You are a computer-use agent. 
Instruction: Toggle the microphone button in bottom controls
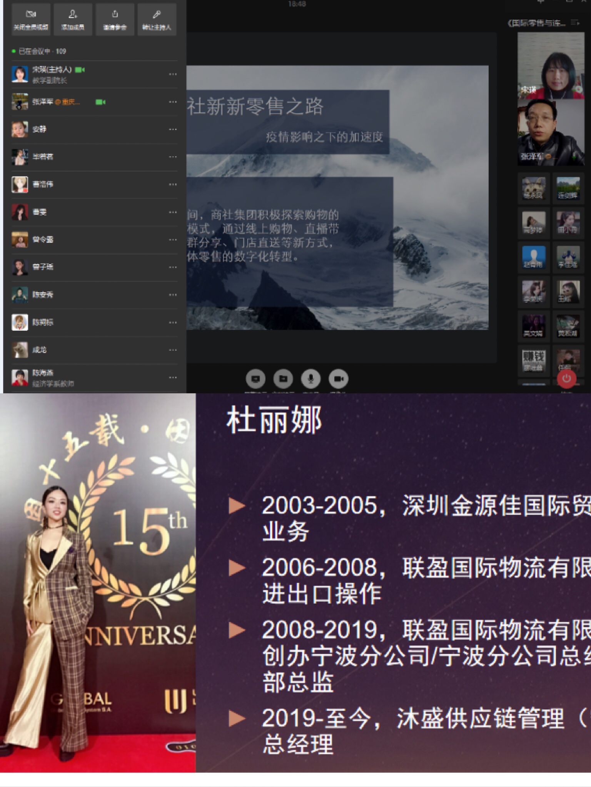click(311, 379)
